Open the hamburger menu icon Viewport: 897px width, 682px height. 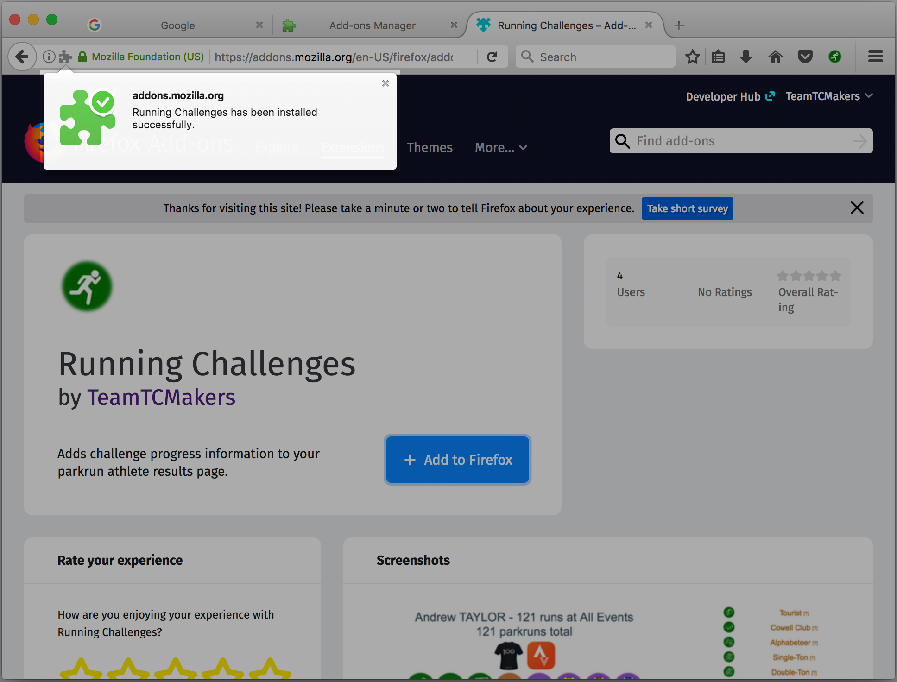[875, 57]
